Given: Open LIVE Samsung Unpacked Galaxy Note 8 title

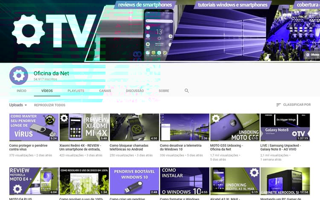Looking at the screenshot, I should tap(281, 148).
